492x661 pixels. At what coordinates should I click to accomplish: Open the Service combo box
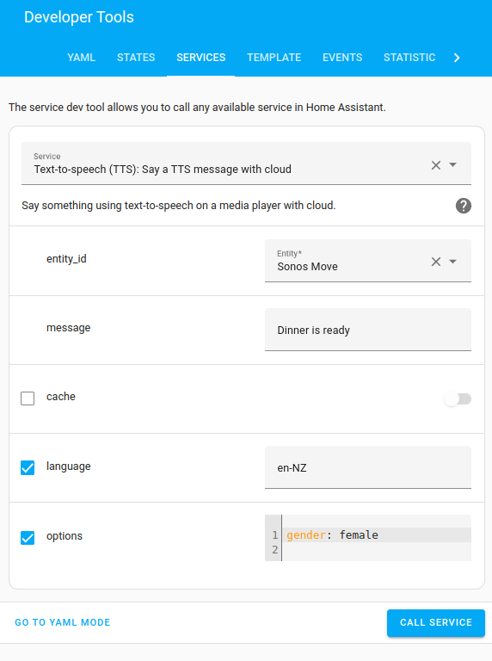246,164
